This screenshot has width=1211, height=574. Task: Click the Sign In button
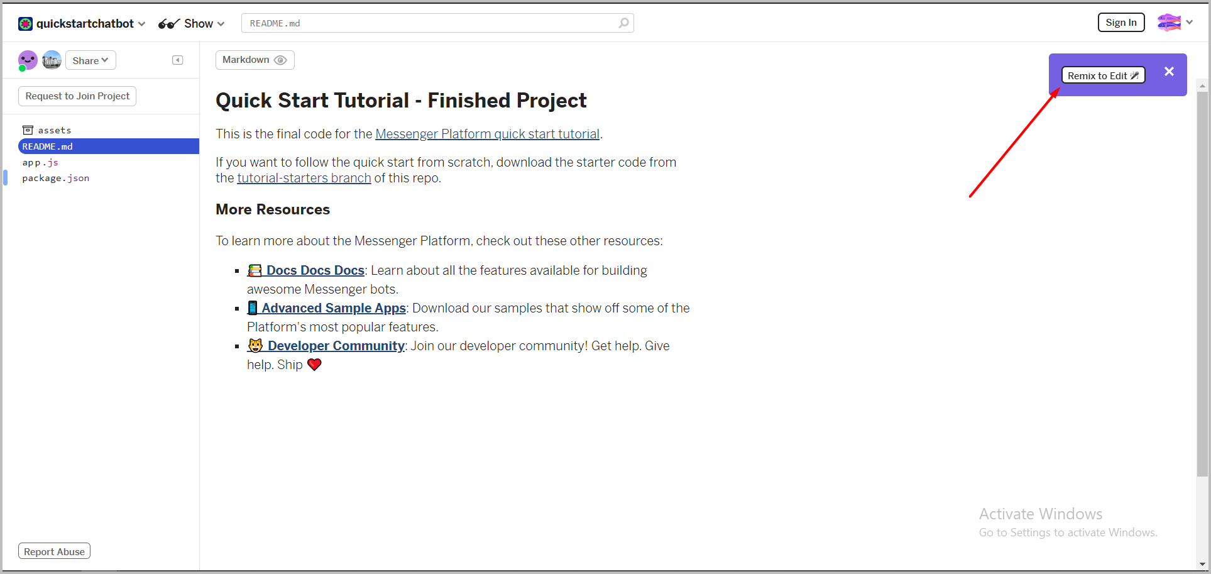[1121, 23]
